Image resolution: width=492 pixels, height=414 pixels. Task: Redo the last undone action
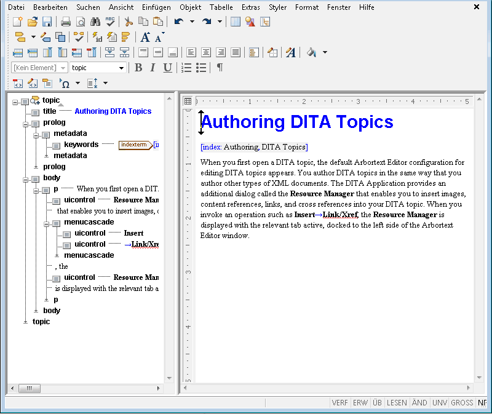pyautogui.click(x=207, y=22)
